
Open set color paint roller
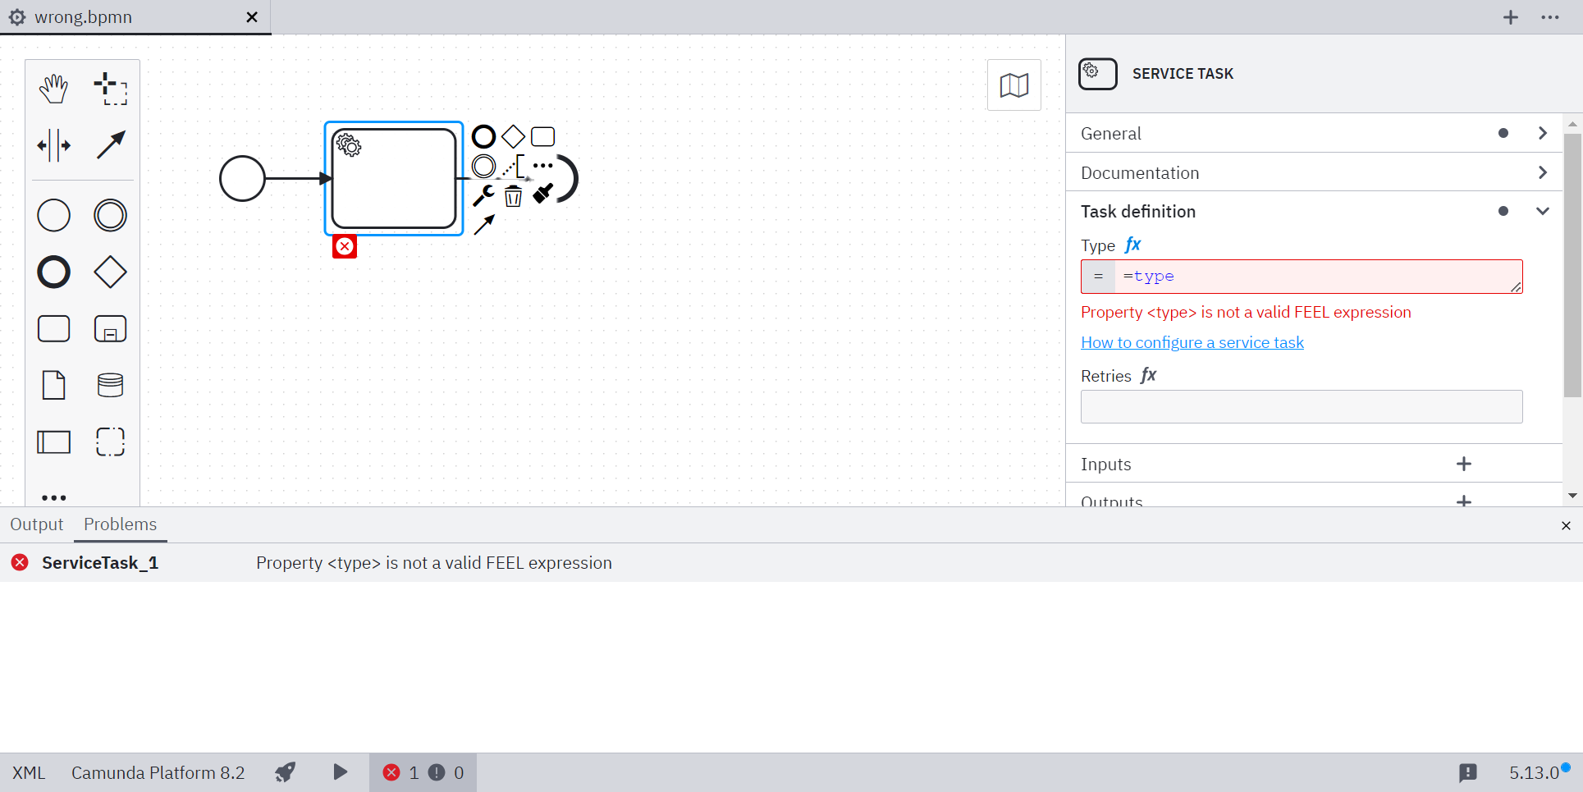click(543, 194)
